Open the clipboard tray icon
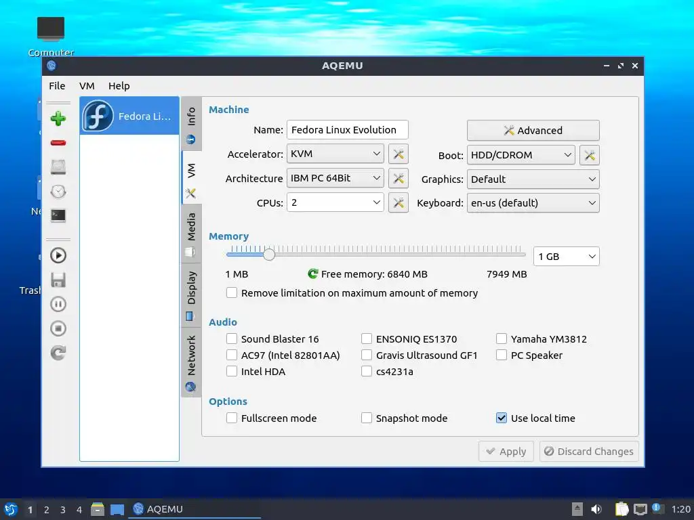Image resolution: width=694 pixels, height=520 pixels. [621, 509]
